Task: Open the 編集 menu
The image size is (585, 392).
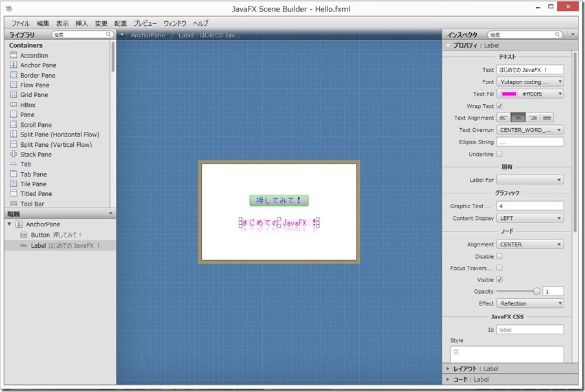Action: 43,23
